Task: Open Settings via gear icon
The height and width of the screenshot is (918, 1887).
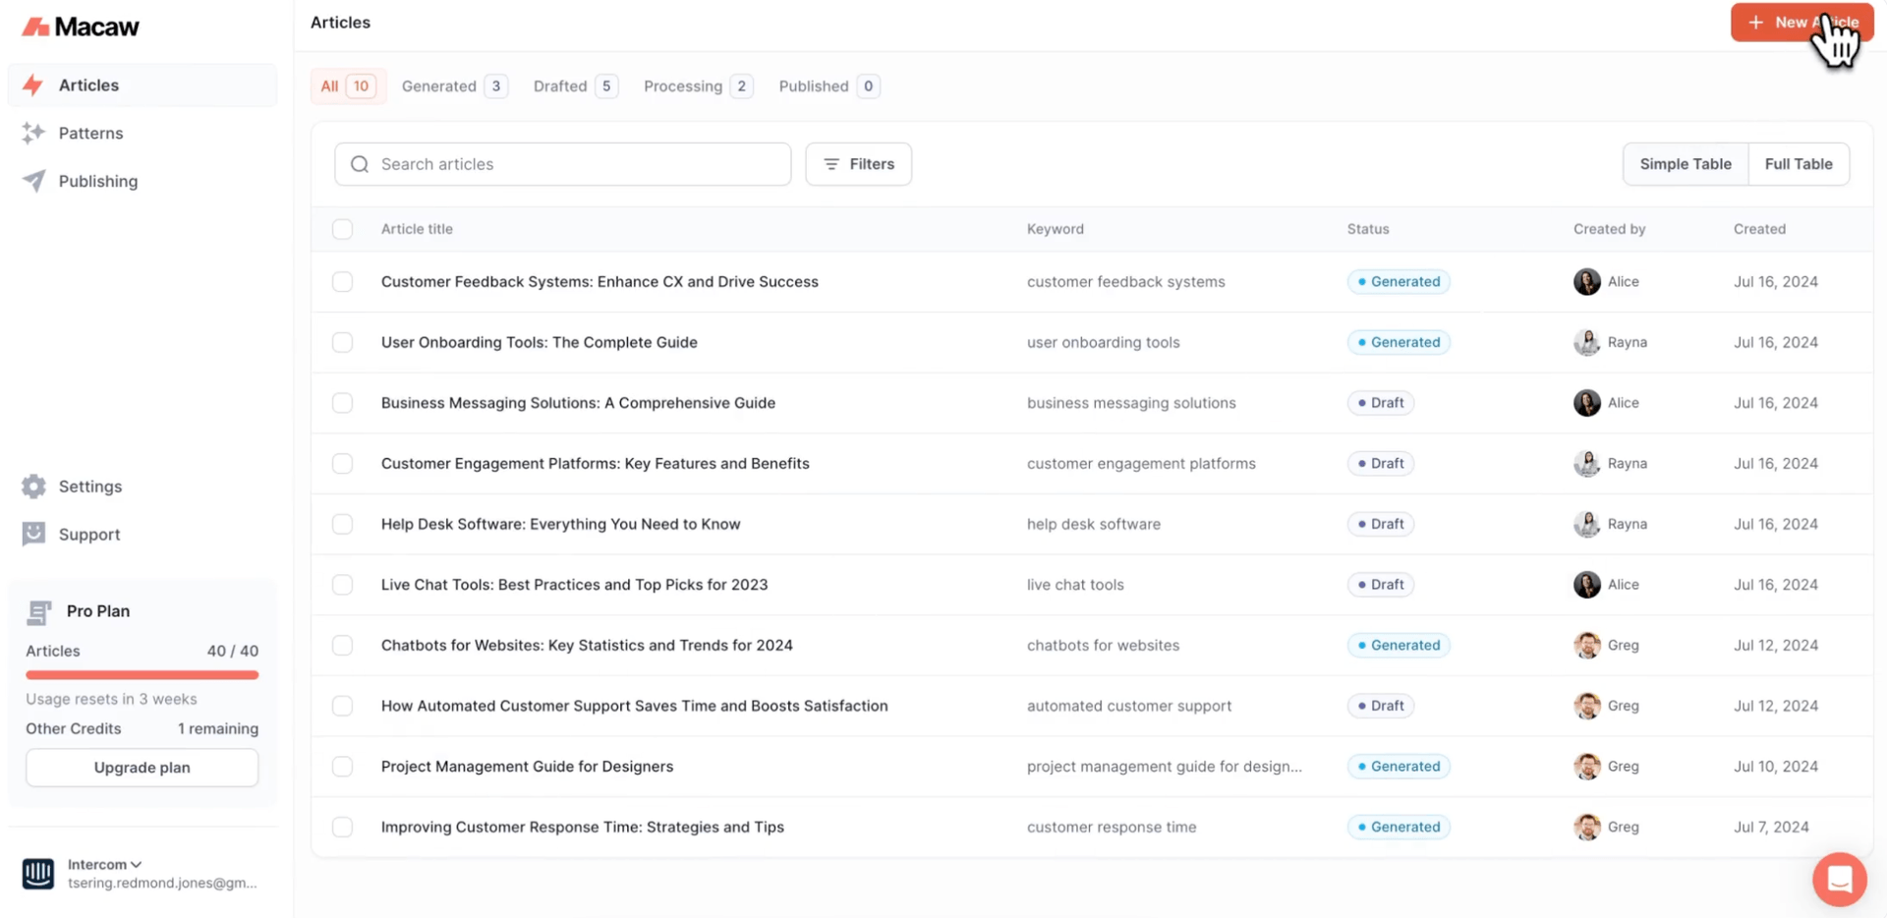Action: point(33,487)
